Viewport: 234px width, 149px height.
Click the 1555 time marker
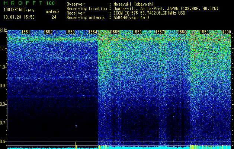[x=115, y=32]
